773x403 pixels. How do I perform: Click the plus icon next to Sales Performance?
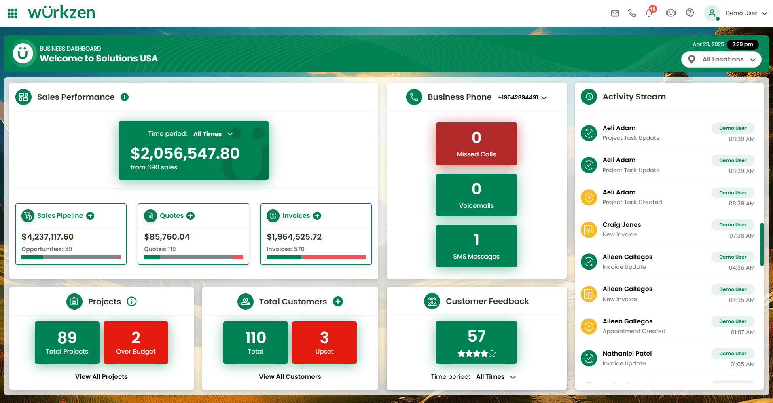coord(125,97)
